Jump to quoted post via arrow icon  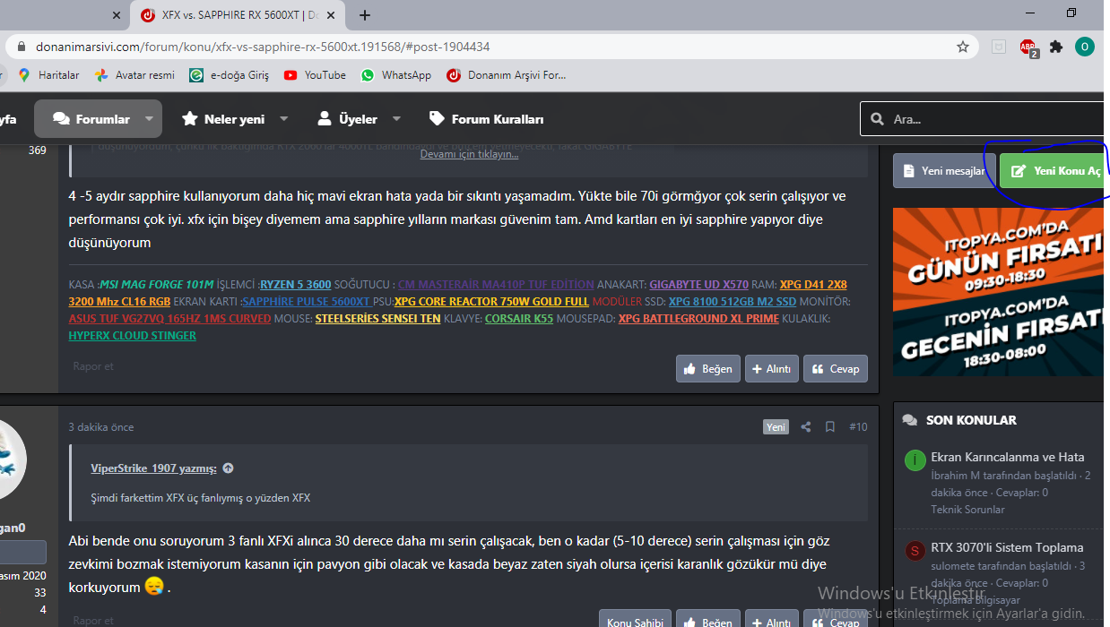[228, 468]
